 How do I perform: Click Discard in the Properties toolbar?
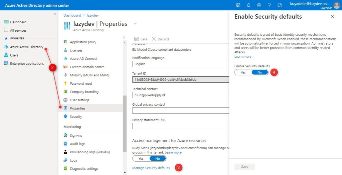click(160, 39)
